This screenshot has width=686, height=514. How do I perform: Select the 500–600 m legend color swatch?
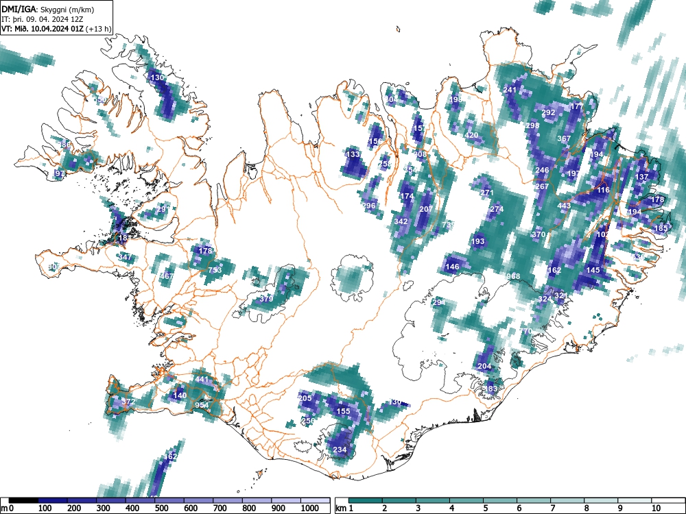pyautogui.click(x=169, y=500)
